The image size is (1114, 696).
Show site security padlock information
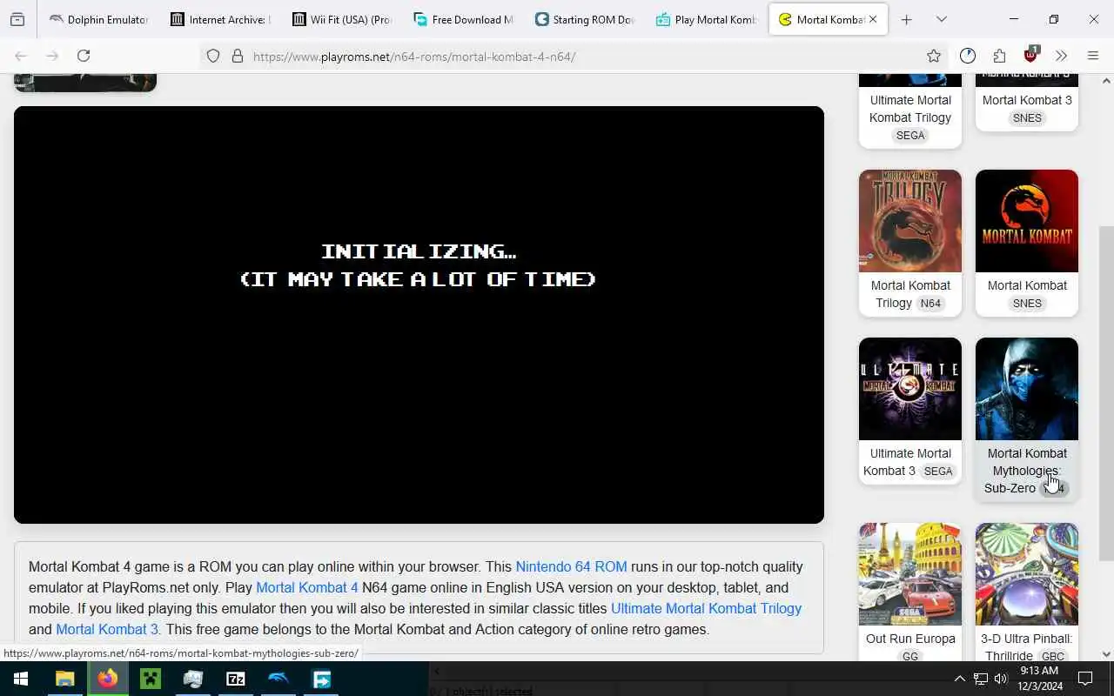237,57
